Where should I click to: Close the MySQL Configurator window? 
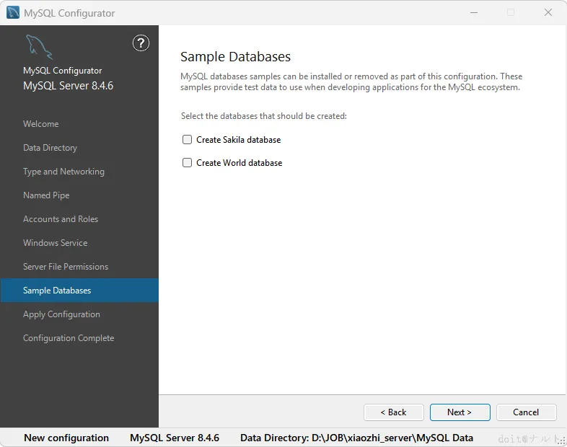[x=548, y=13]
